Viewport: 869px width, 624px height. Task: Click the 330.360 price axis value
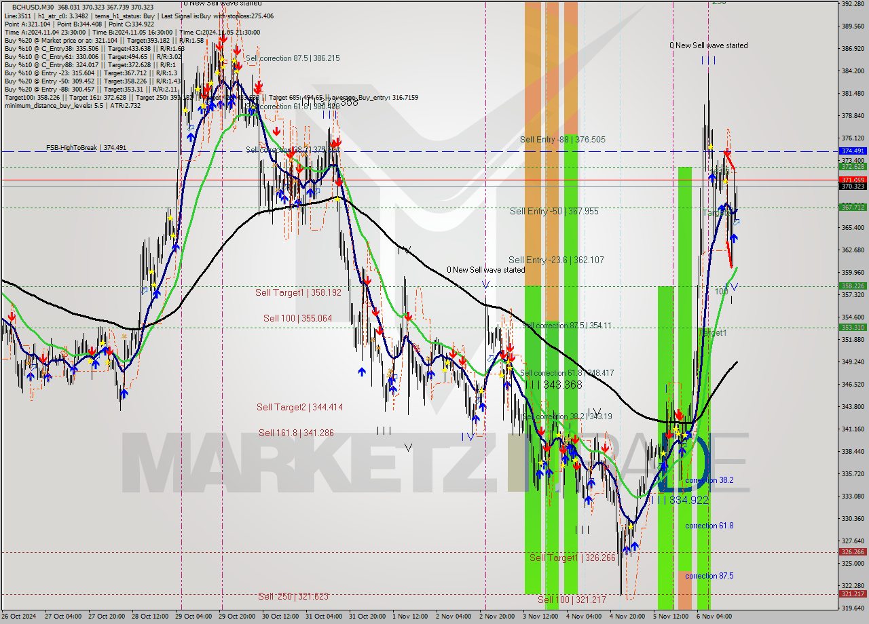click(x=853, y=519)
